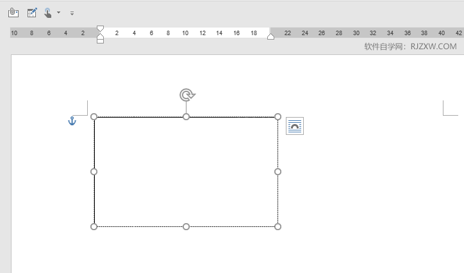Click the top-left resize handle of shape
Viewport: 464px width, 273px height.
pos(94,116)
